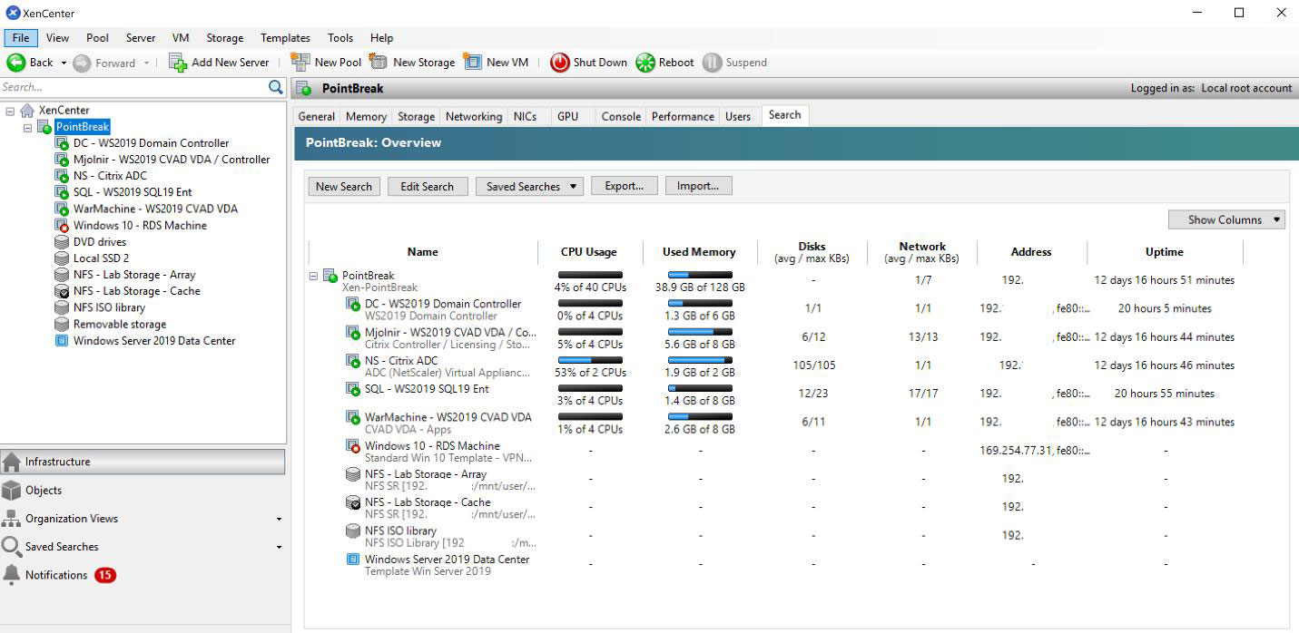
Task: Select WarMachine VM icon in tree
Action: tap(62, 209)
